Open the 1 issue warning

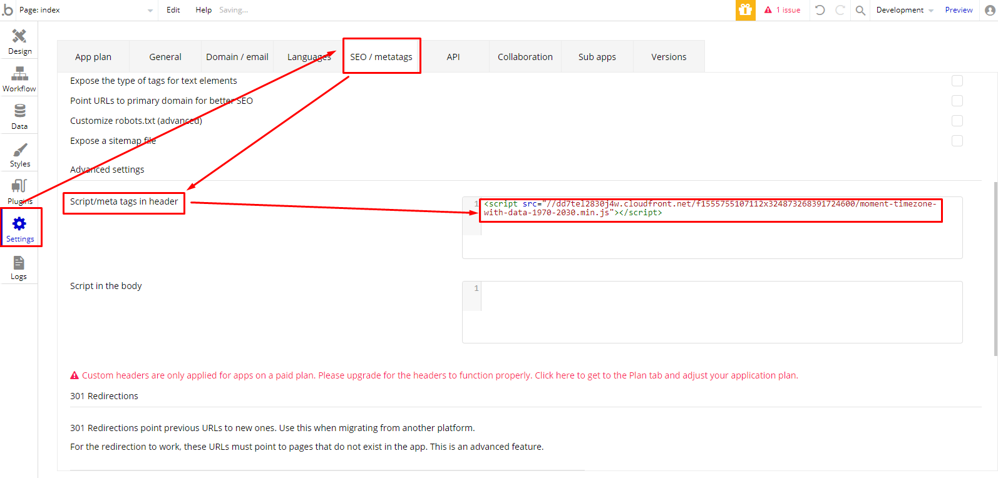click(783, 10)
